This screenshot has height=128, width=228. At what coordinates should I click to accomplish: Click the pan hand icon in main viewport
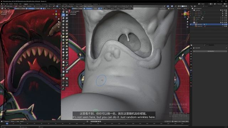pos(188,22)
